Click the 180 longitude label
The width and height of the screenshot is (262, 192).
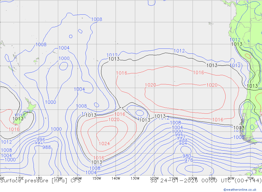pos(39,178)
